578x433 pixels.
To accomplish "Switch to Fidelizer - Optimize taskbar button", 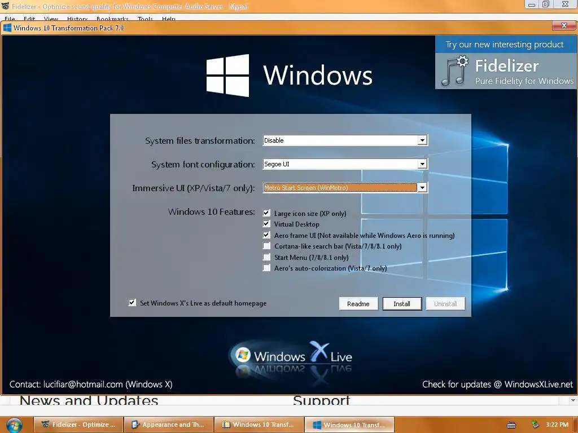I will click(x=78, y=425).
